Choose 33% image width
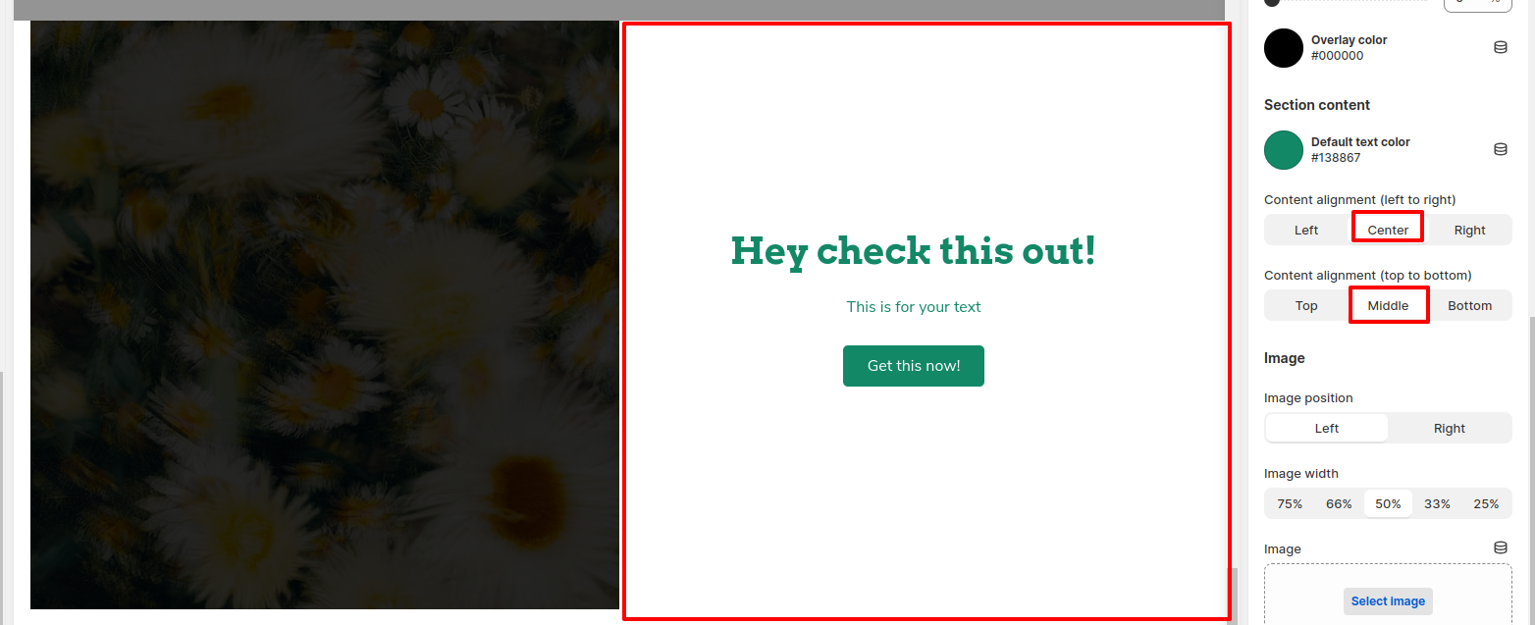The width and height of the screenshot is (1535, 625). (1437, 503)
